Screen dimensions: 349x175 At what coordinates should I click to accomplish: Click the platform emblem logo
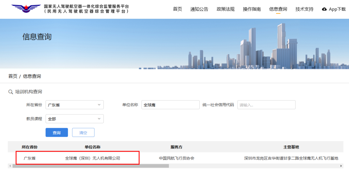[26, 9]
